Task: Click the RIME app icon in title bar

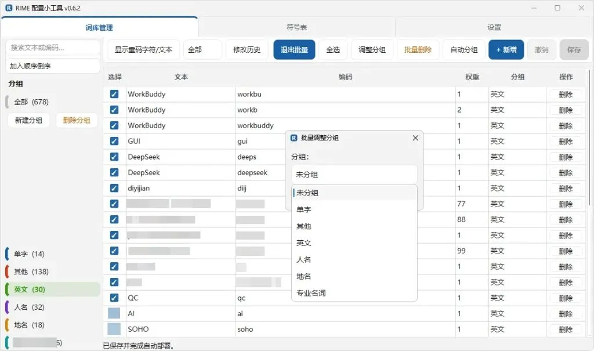Action: (x=9, y=8)
